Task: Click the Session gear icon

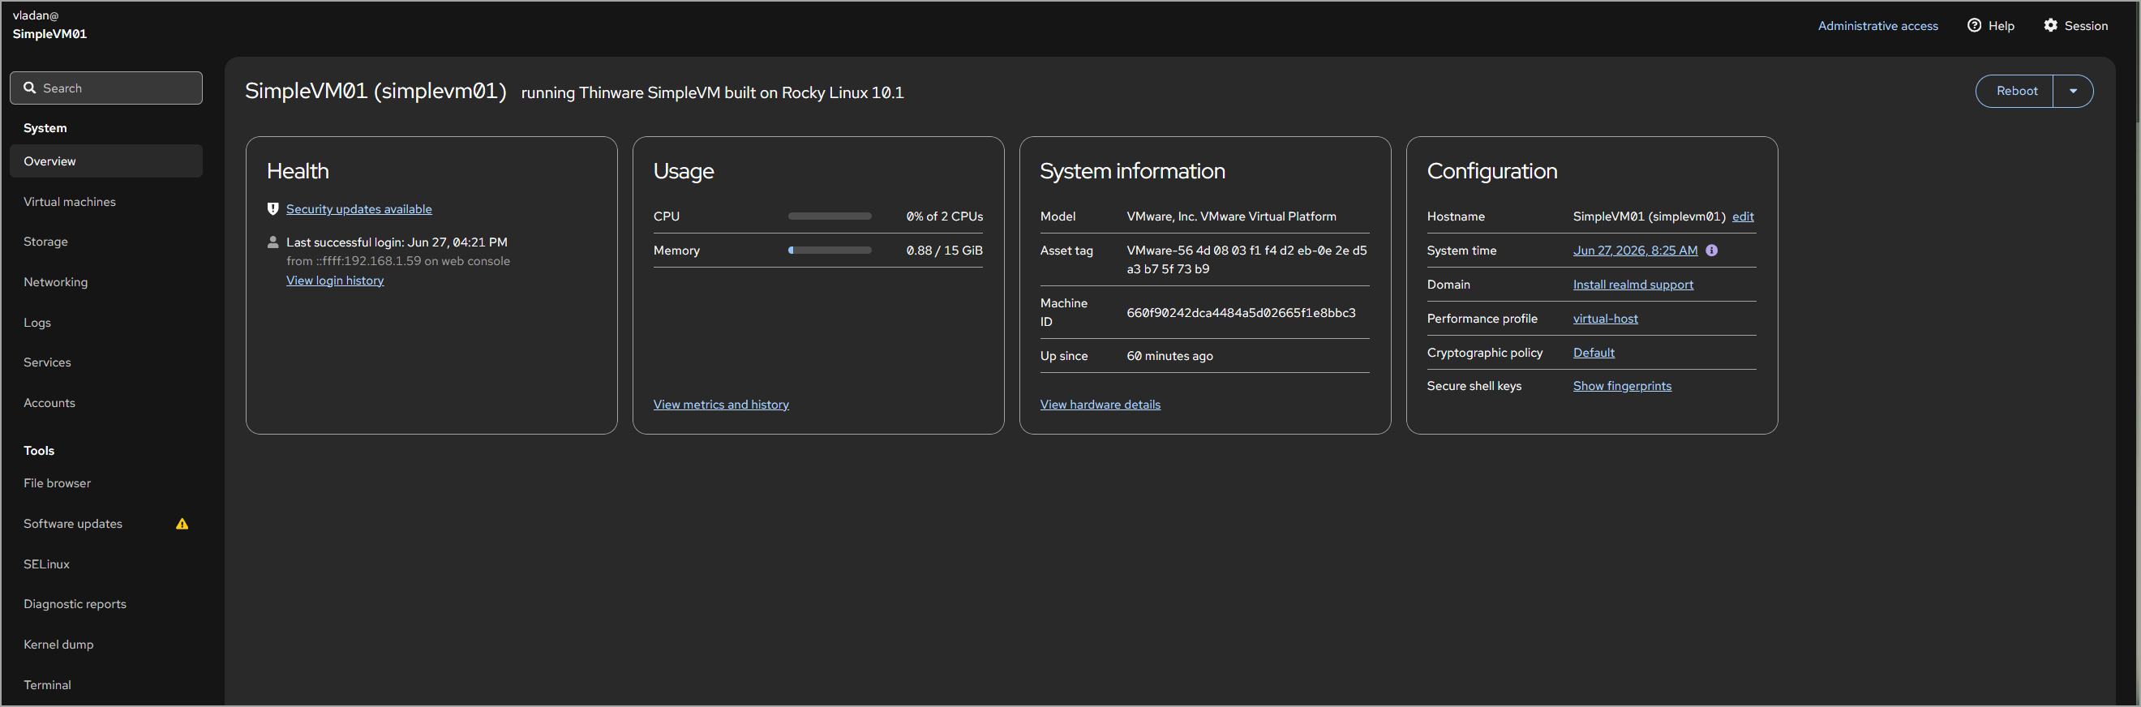Action: 2050,25
